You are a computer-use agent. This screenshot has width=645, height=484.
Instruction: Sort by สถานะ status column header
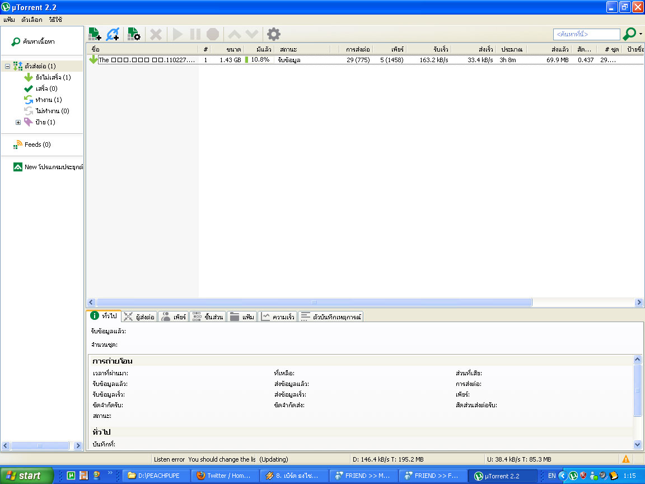[303, 49]
